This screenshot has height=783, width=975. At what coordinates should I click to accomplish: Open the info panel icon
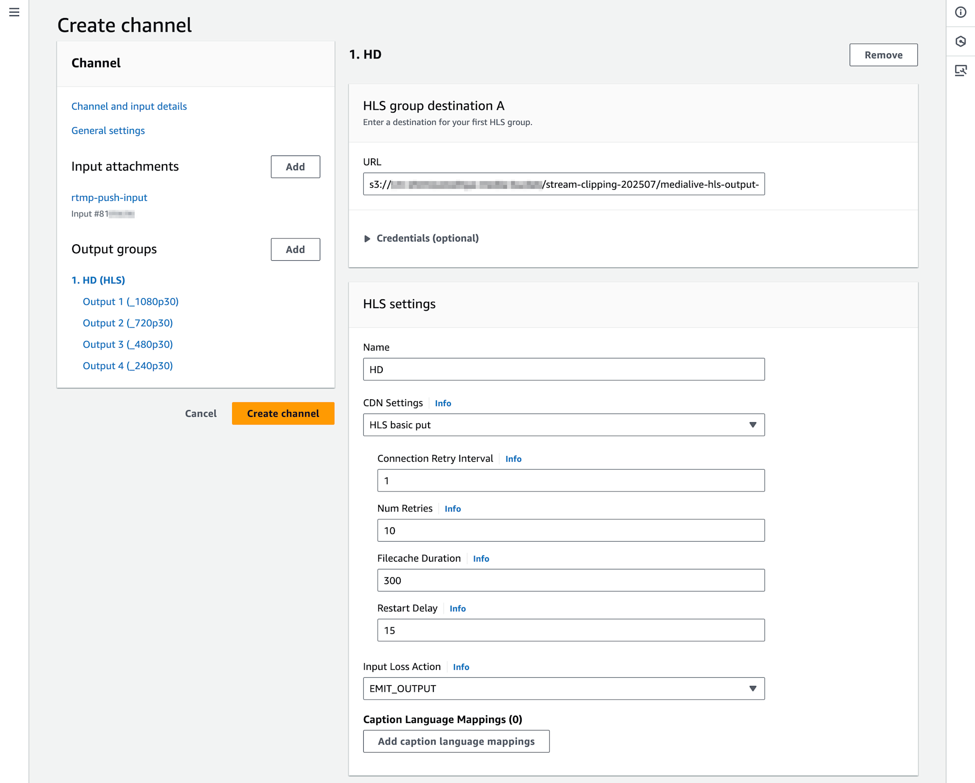click(960, 12)
